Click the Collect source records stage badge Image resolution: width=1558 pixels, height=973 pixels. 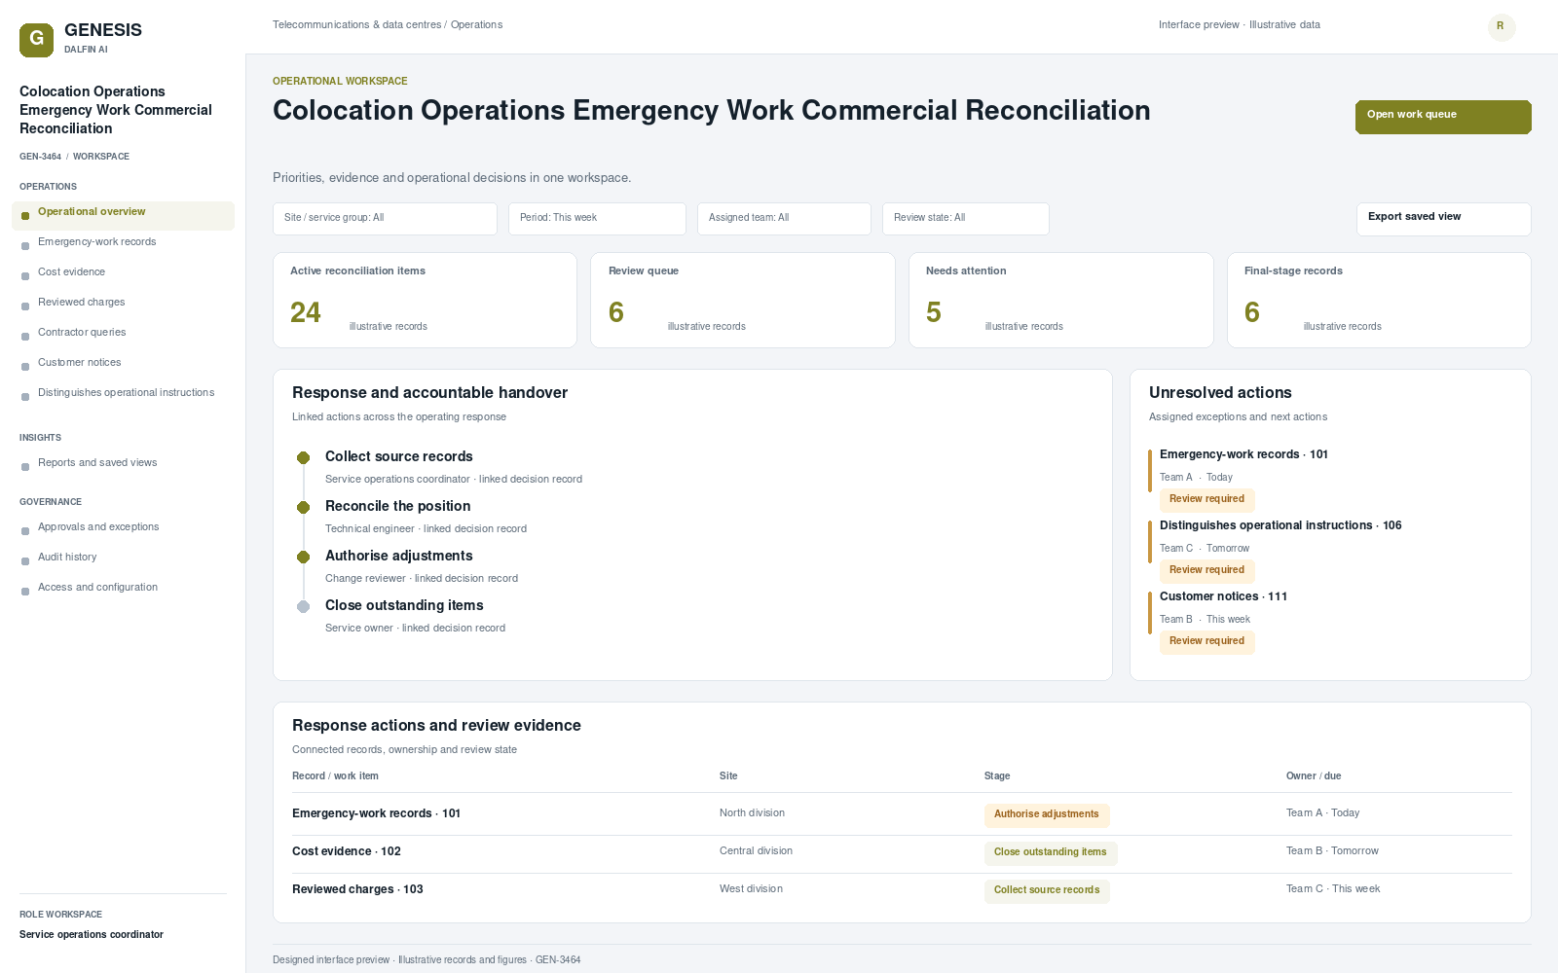1047,891
